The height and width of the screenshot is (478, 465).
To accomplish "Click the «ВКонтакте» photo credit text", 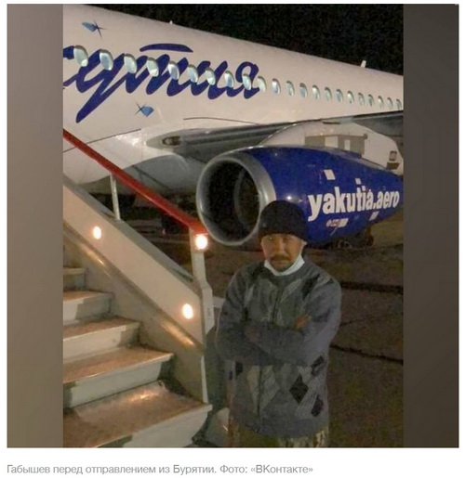I will click(x=282, y=470).
